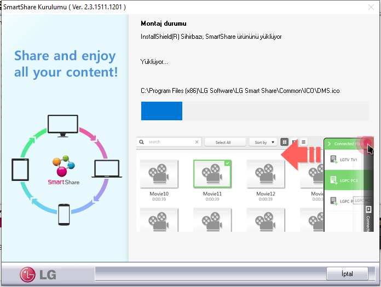Image resolution: width=381 pixels, height=287 pixels.
Task: Click the TV monitor icon in diagram
Action: click(63, 126)
